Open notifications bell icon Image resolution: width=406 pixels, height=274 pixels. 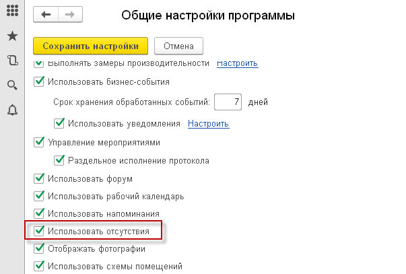click(12, 108)
